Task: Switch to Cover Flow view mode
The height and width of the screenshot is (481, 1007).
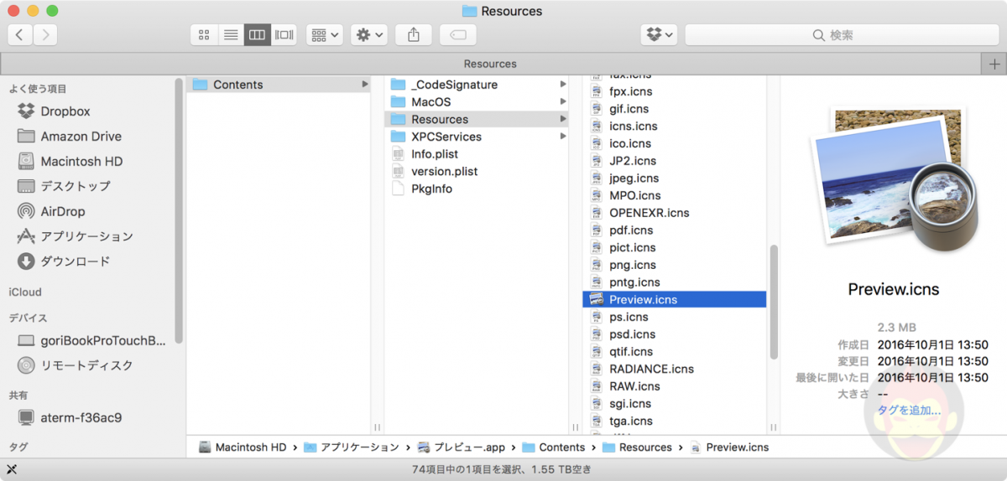Action: [284, 34]
